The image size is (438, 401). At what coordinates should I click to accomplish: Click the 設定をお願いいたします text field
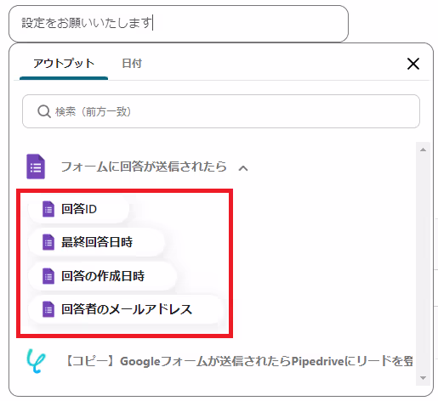point(179,24)
